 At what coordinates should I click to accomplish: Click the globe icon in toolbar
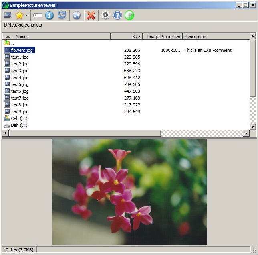(77, 15)
